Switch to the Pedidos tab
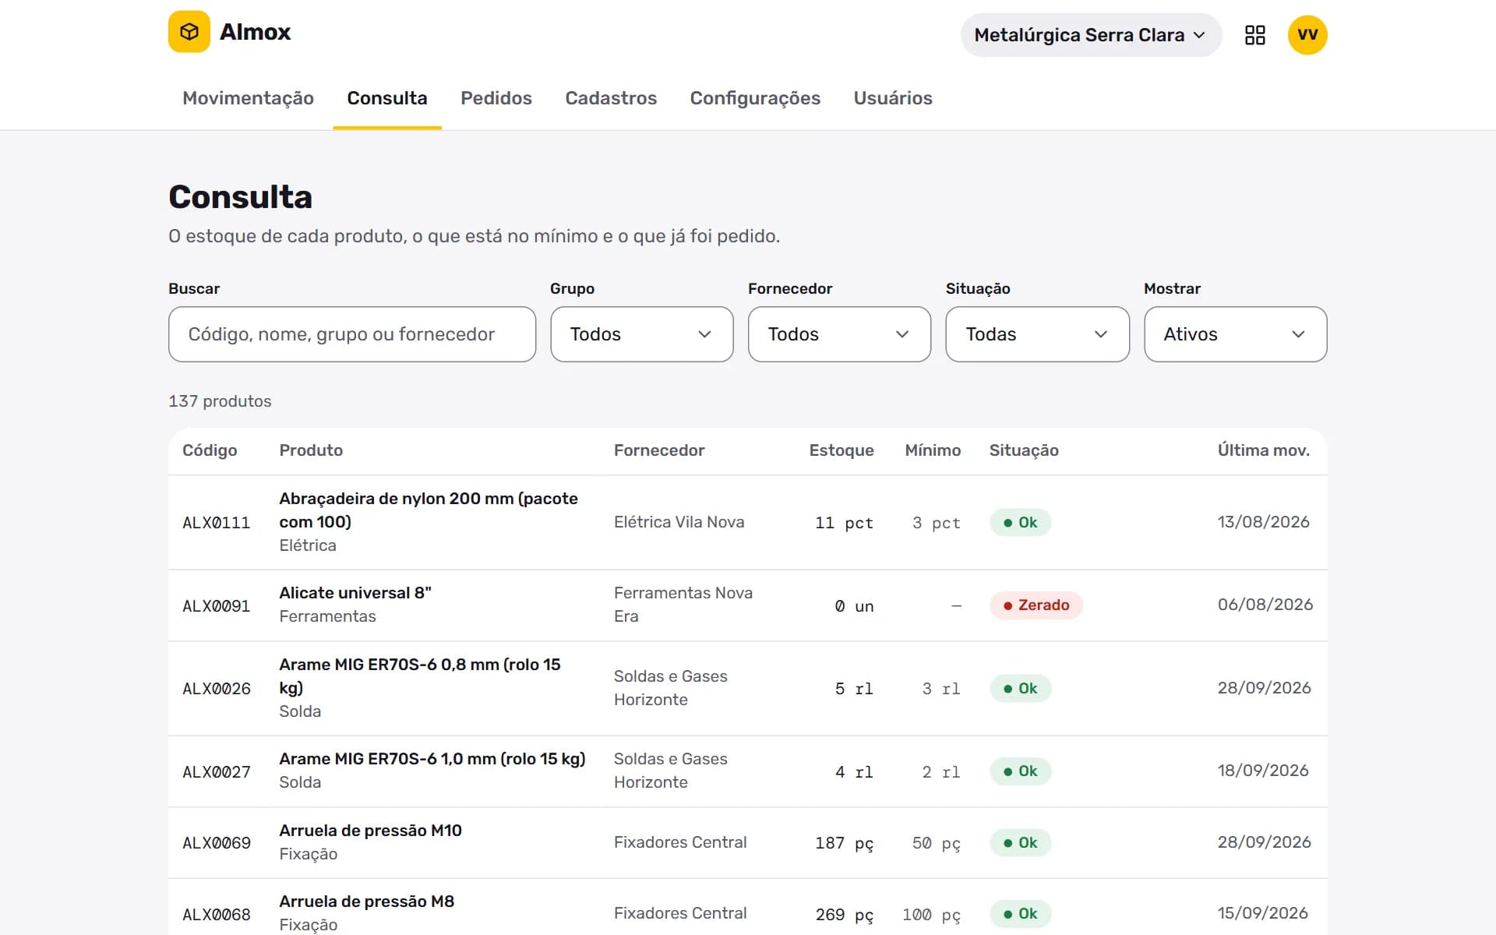This screenshot has height=935, width=1496. [496, 98]
